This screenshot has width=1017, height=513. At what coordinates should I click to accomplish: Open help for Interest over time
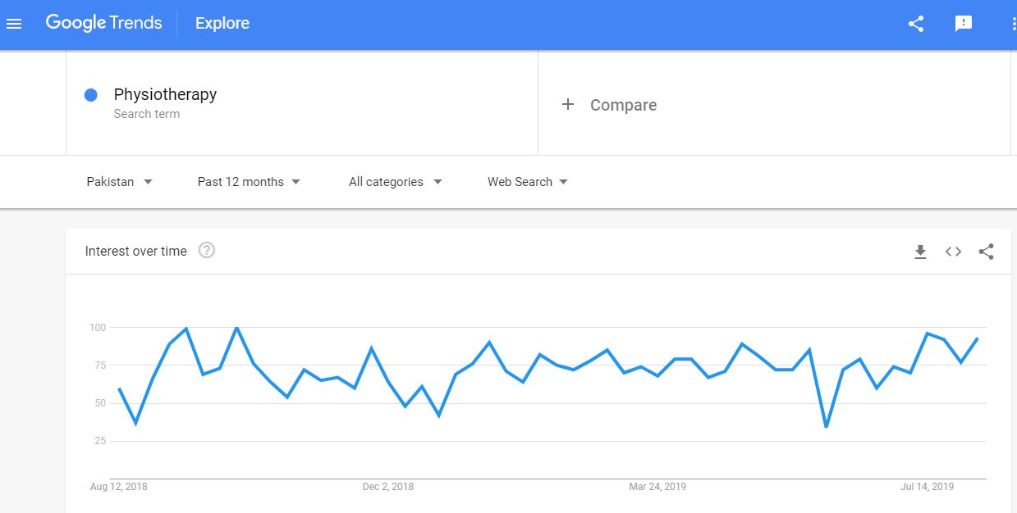(207, 251)
